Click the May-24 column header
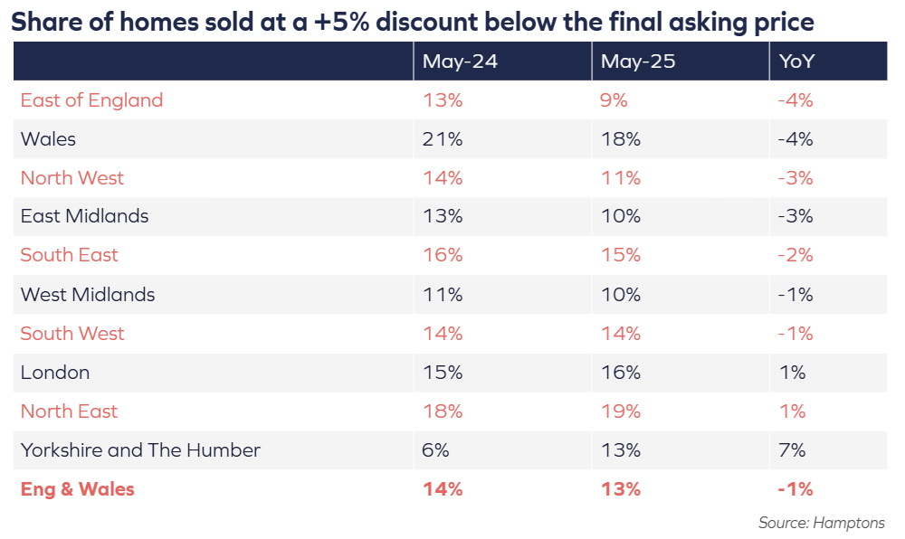The image size is (905, 539). click(460, 61)
